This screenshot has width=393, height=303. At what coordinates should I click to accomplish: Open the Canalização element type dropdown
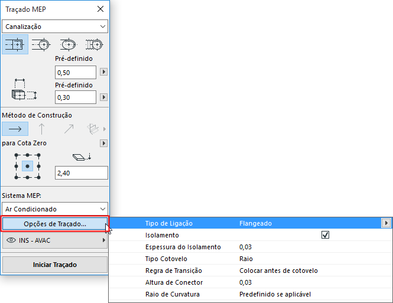[55, 27]
